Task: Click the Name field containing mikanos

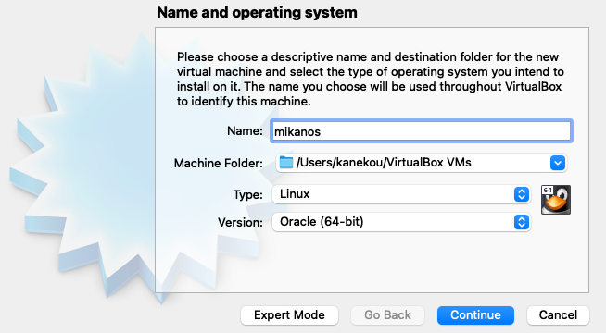Action: [422, 131]
